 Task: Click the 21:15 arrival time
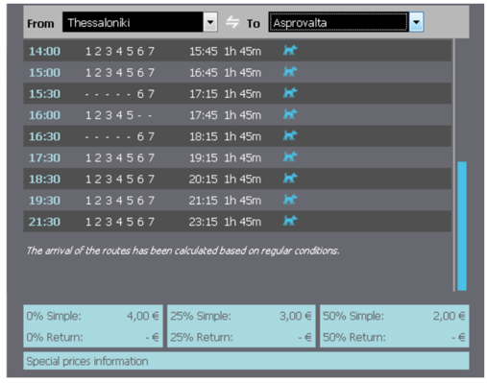tap(204, 201)
